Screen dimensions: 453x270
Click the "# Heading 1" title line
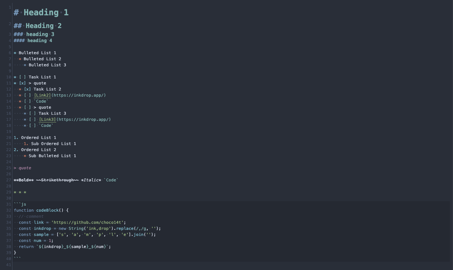click(x=41, y=12)
